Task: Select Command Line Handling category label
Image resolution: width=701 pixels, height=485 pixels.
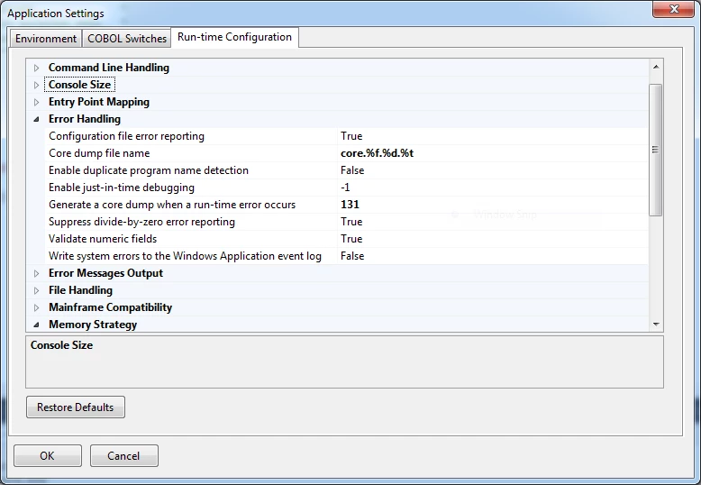Action: pyautogui.click(x=109, y=68)
